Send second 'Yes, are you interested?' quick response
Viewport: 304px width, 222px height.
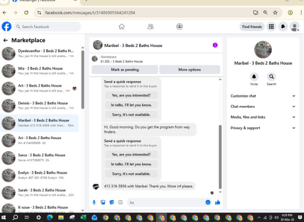[131, 154]
